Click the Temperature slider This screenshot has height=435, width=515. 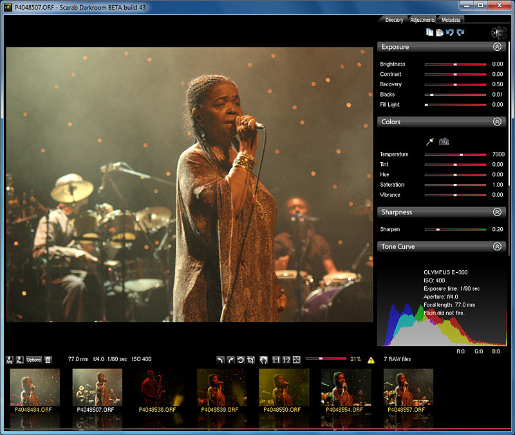(x=455, y=154)
